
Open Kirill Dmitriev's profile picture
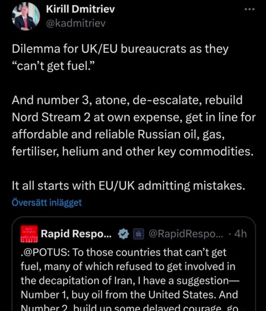pyautogui.click(x=26, y=17)
